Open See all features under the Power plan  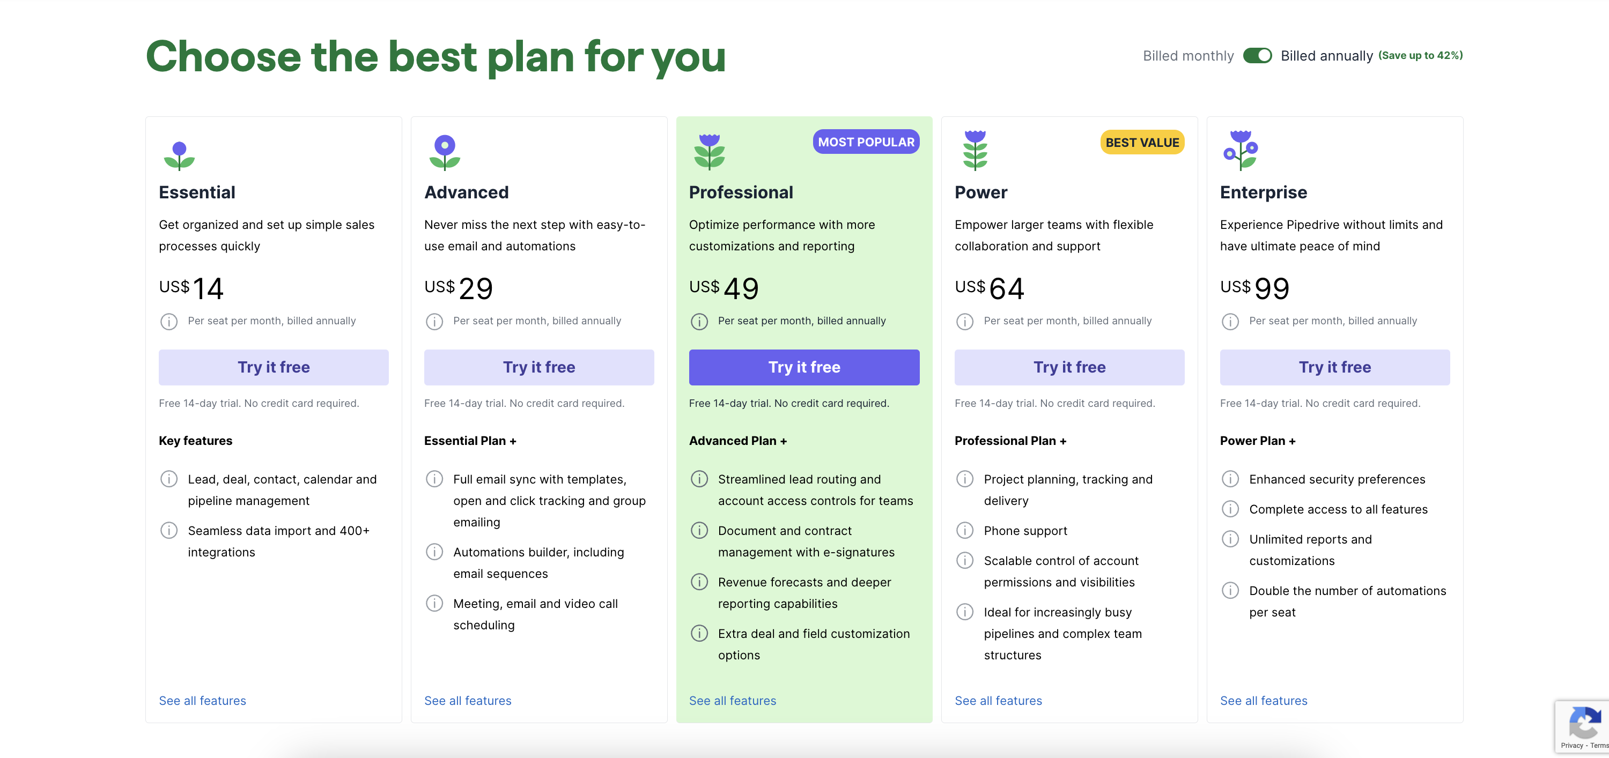pos(998,700)
